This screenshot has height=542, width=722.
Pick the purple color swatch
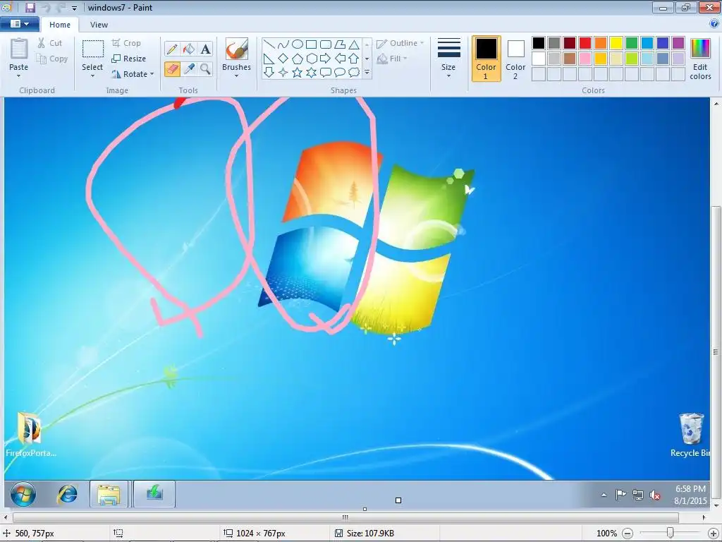point(678,43)
